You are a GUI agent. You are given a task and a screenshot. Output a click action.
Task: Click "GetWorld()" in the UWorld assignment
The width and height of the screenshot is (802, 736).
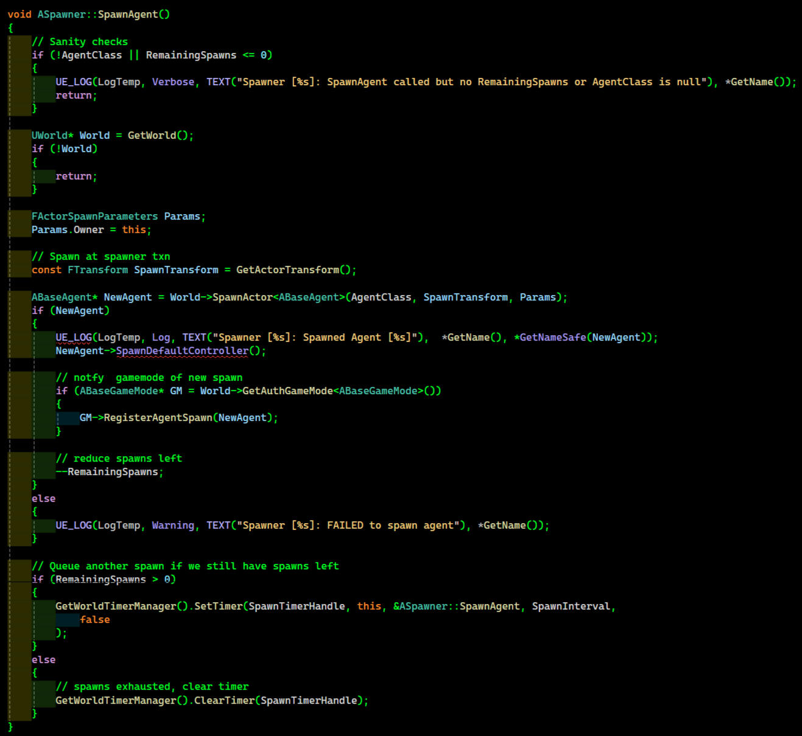coord(158,136)
